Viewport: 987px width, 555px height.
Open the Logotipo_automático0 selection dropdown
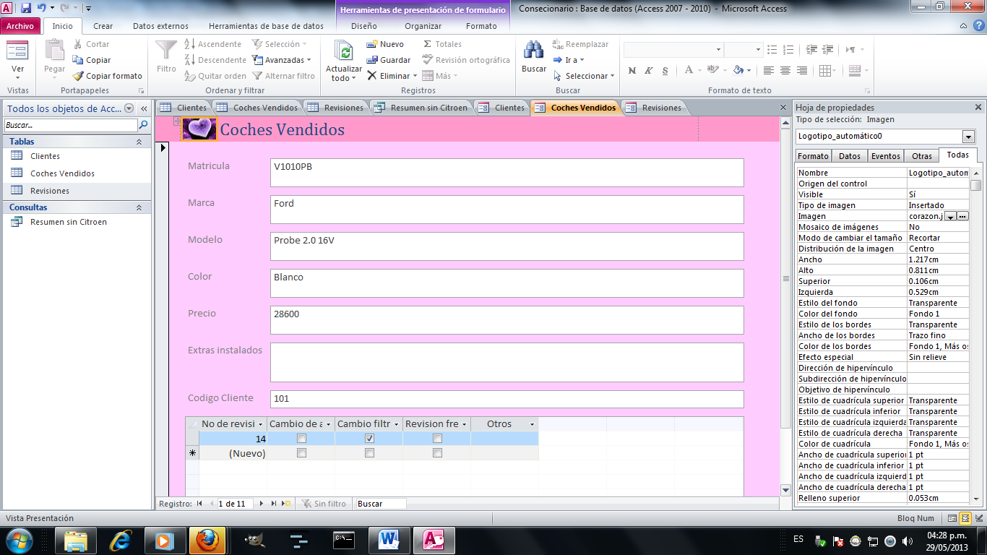970,137
